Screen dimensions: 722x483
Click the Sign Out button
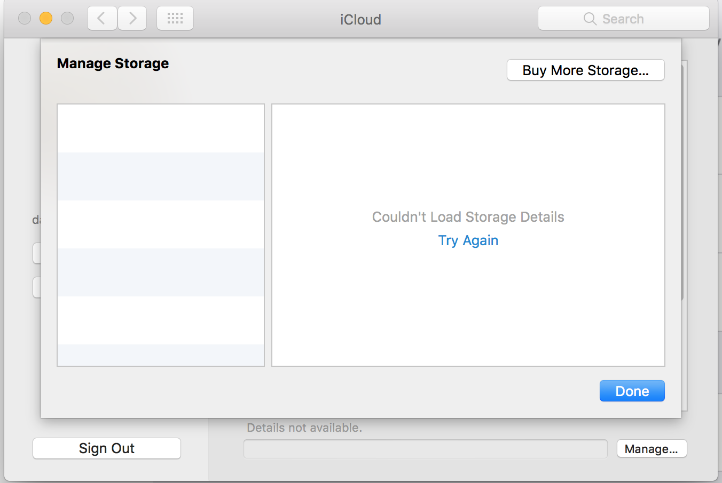coord(107,448)
